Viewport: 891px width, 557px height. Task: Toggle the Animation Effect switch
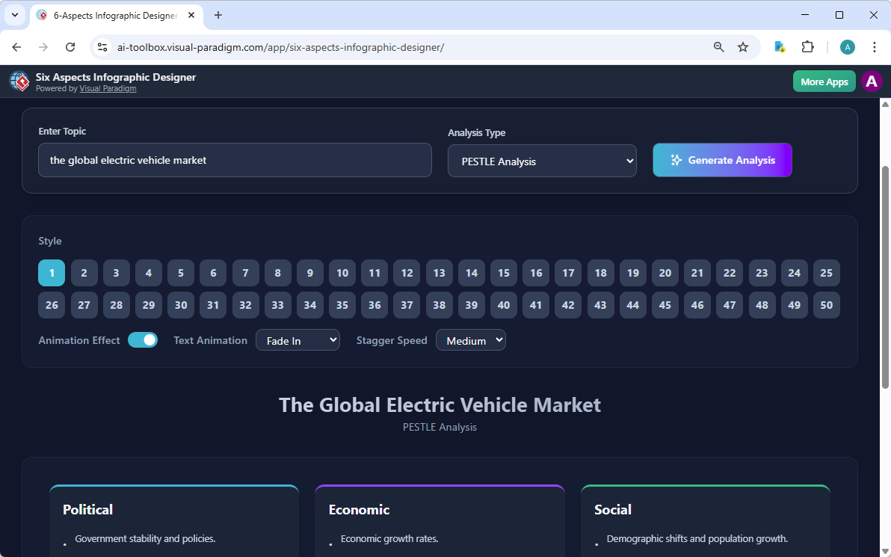click(143, 340)
